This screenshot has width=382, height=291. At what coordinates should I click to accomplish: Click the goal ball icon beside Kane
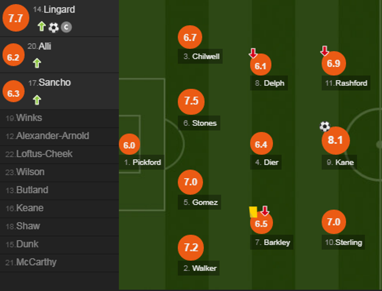[x=325, y=126]
